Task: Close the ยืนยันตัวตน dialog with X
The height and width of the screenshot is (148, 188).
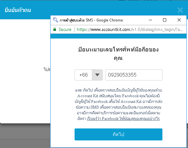Action: (180, 10)
